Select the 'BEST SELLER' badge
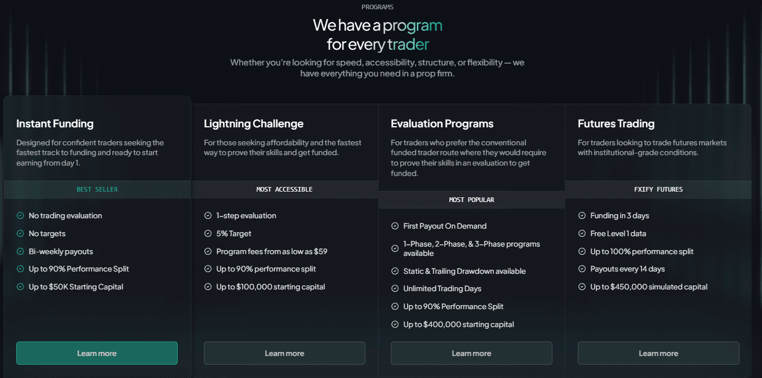 (x=97, y=189)
